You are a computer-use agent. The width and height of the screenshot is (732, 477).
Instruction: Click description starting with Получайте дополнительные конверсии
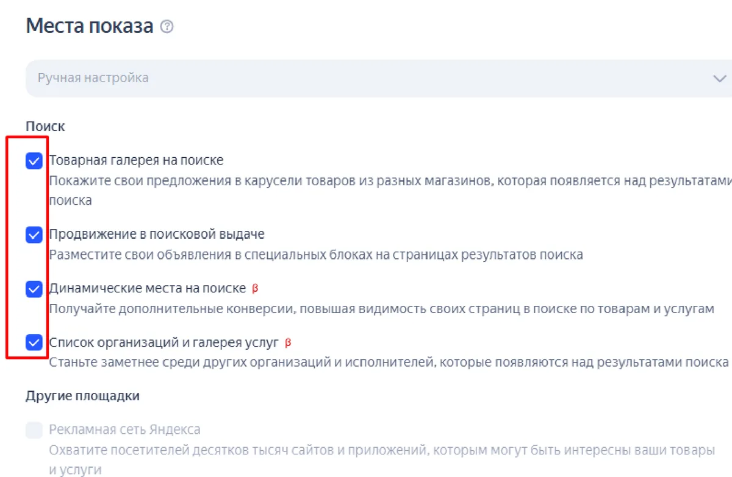pyautogui.click(x=381, y=309)
